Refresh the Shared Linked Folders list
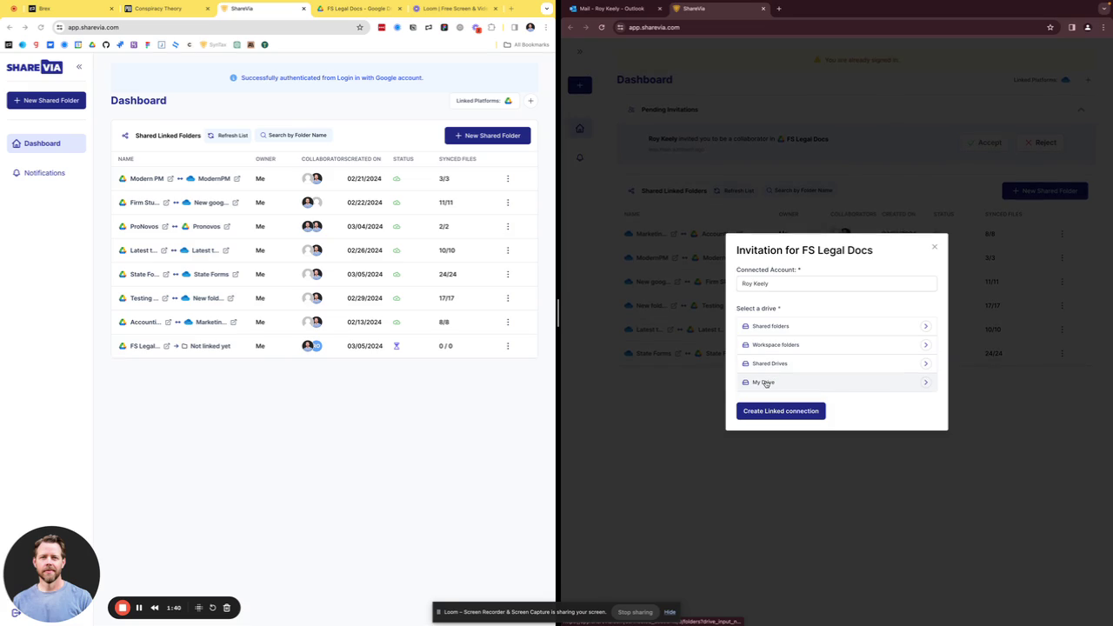This screenshot has width=1113, height=626. click(x=228, y=136)
